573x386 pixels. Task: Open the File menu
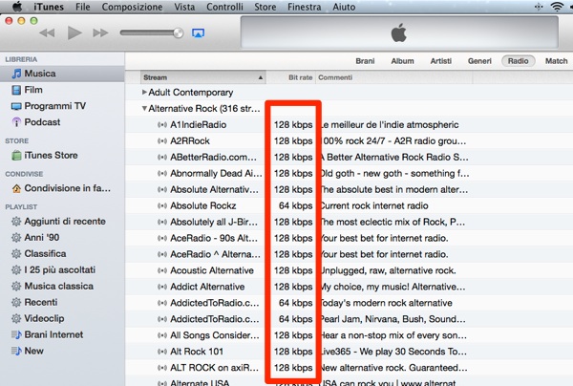tap(83, 7)
